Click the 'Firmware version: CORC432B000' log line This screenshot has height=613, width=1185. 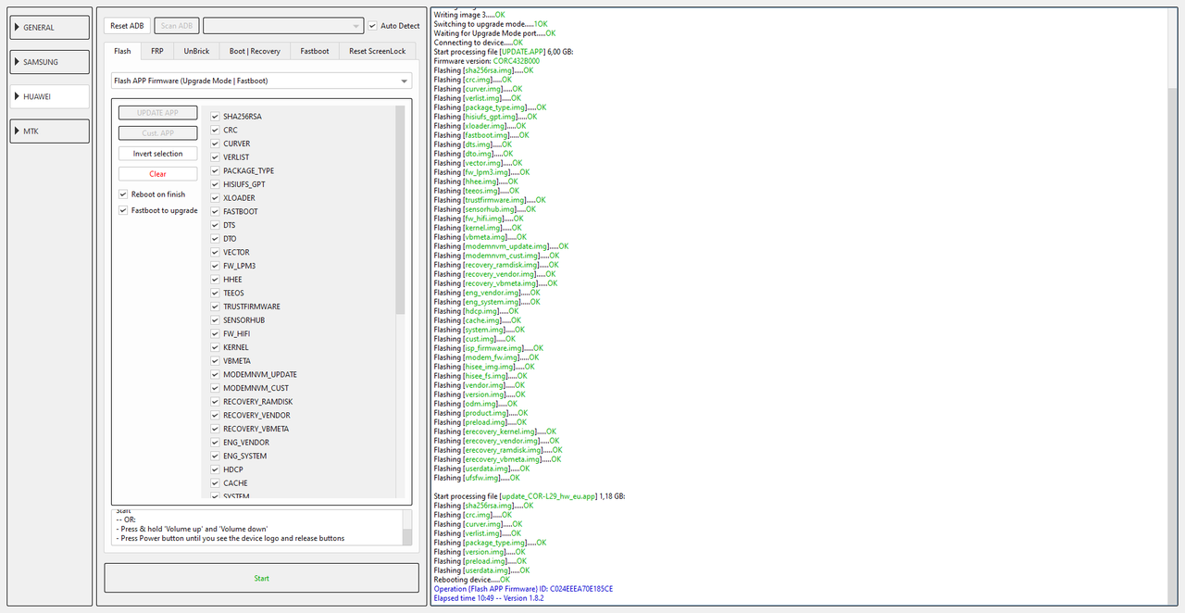point(486,61)
